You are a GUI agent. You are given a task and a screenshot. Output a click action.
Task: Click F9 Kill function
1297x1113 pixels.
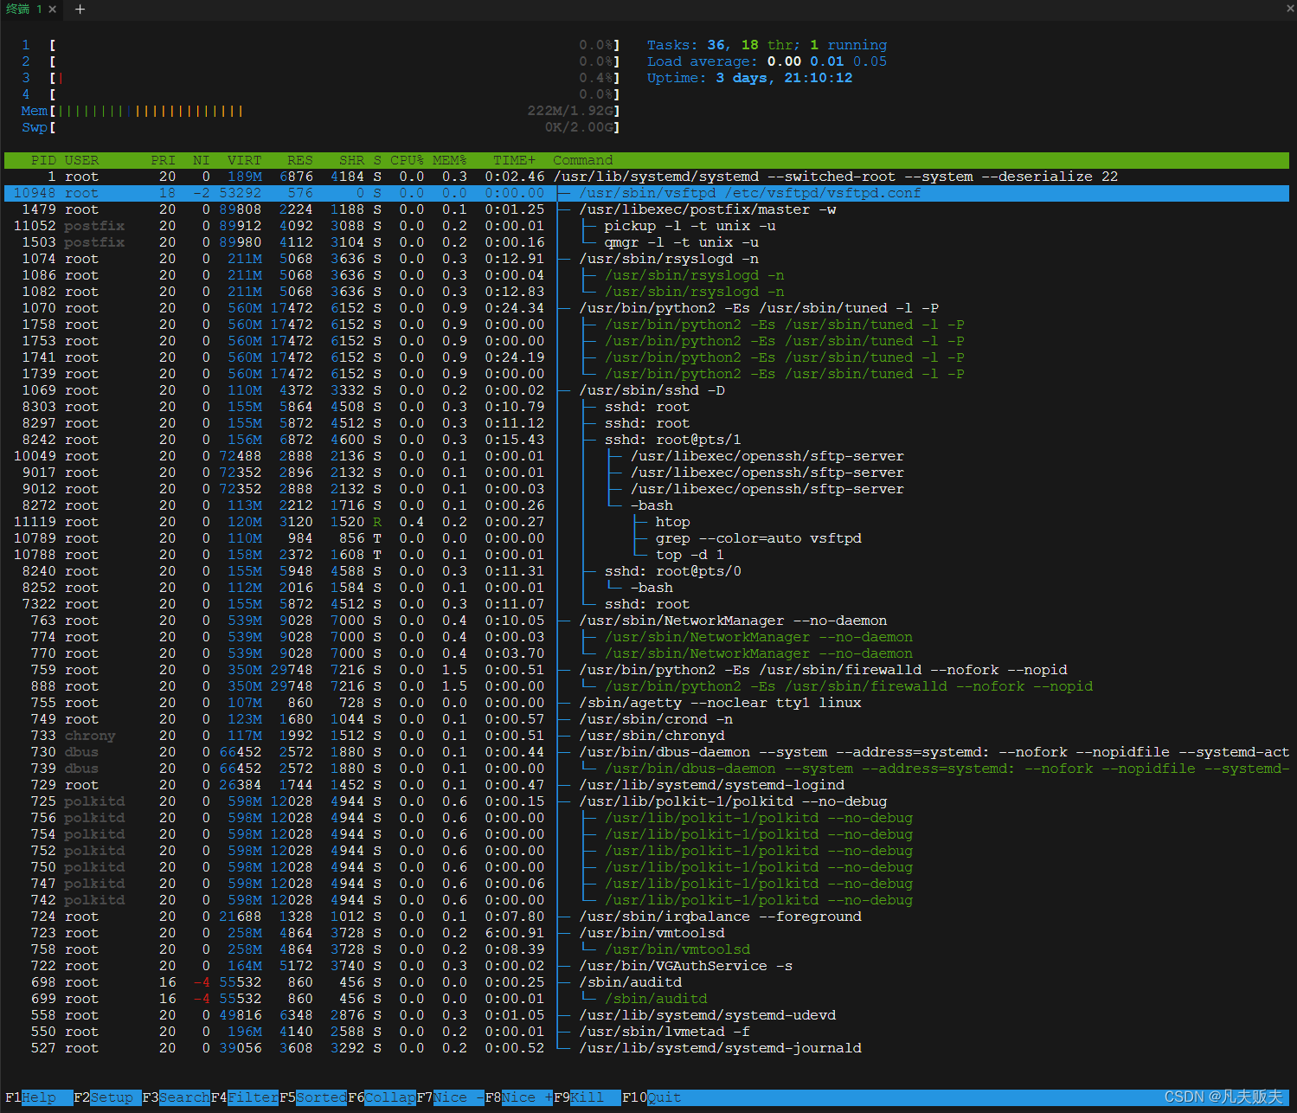pos(587,1097)
